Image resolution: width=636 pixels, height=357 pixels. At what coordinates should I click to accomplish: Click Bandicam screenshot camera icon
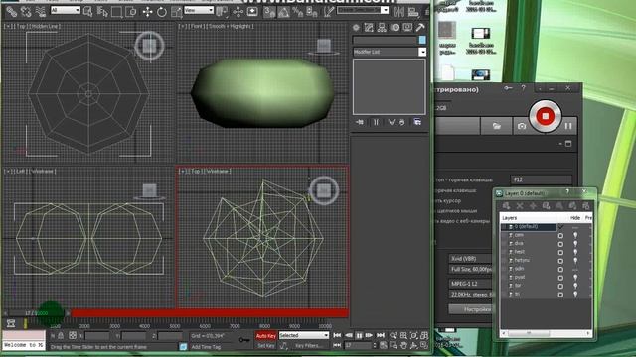point(522,126)
